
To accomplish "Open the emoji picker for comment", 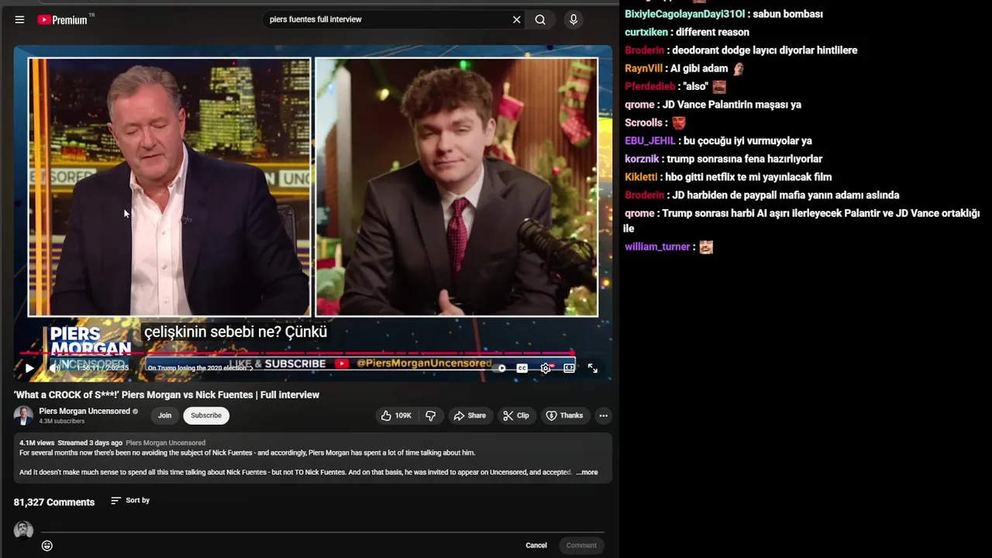I will click(x=47, y=546).
